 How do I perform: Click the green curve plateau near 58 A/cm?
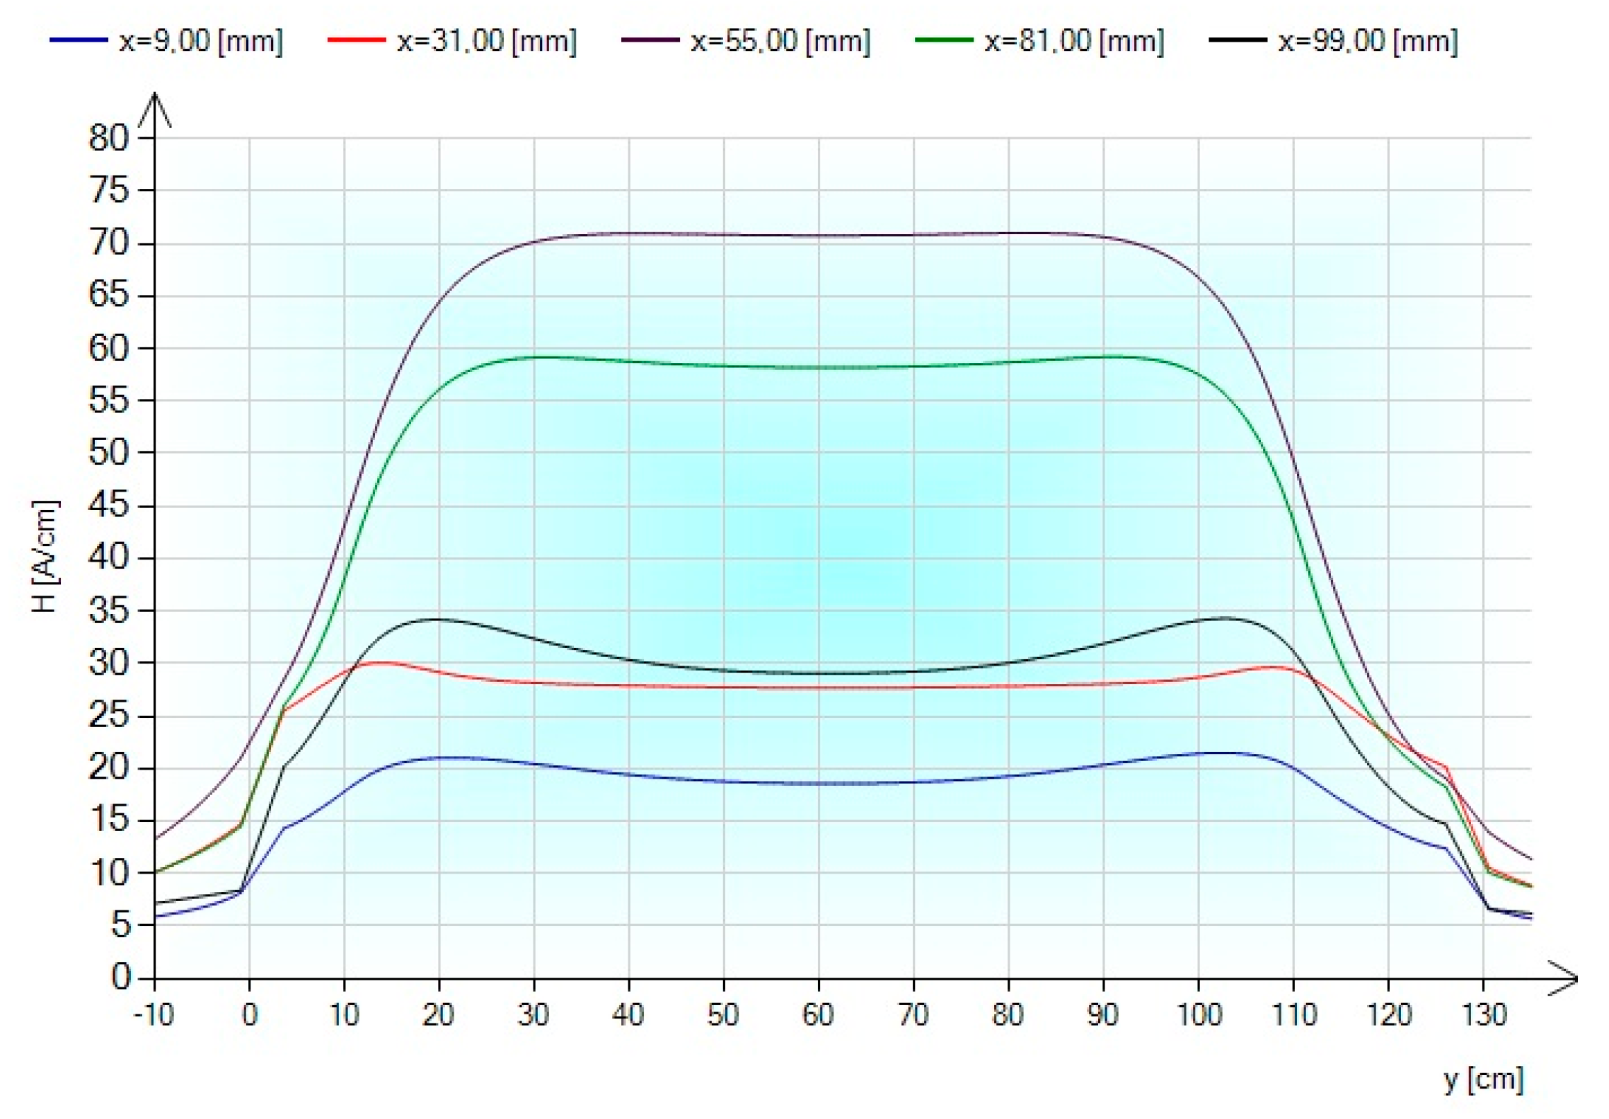818,367
